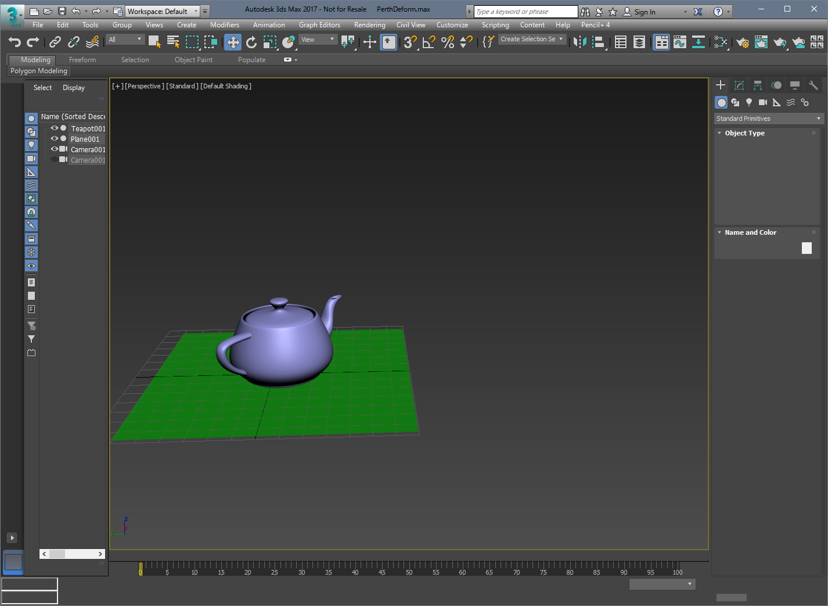Activate the Select and Move tool
Viewport: 828px width, 606px height.
pyautogui.click(x=233, y=42)
